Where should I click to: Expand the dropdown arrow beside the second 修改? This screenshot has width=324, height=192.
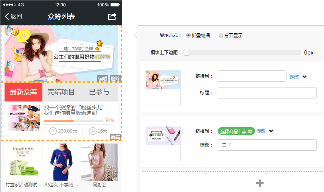click(271, 131)
